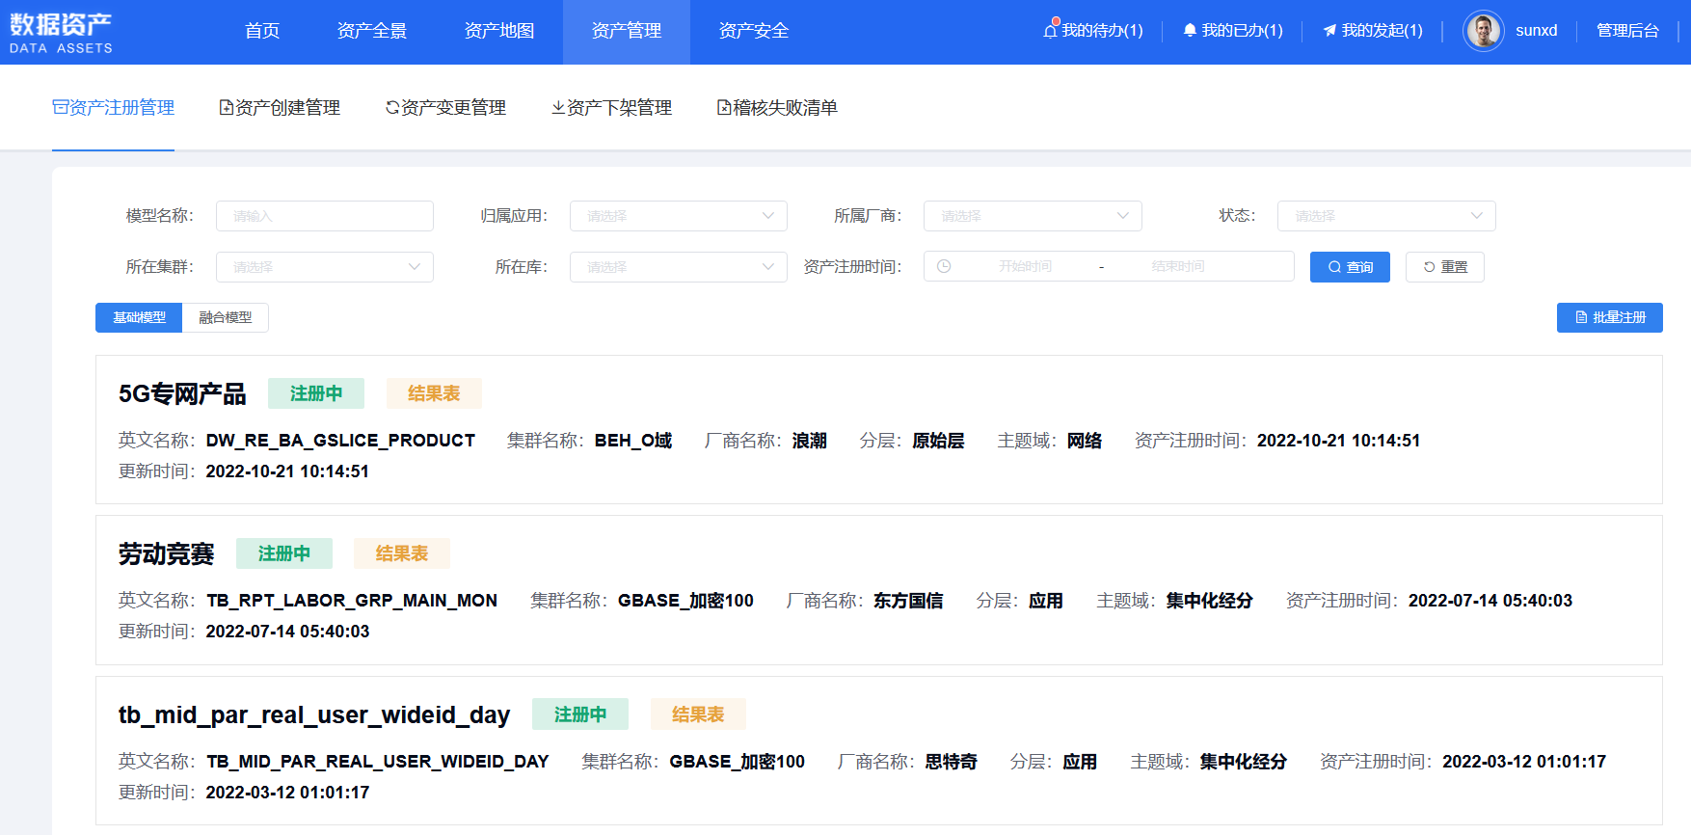
Task: Click the 东方国信 vendor name
Action: click(908, 601)
